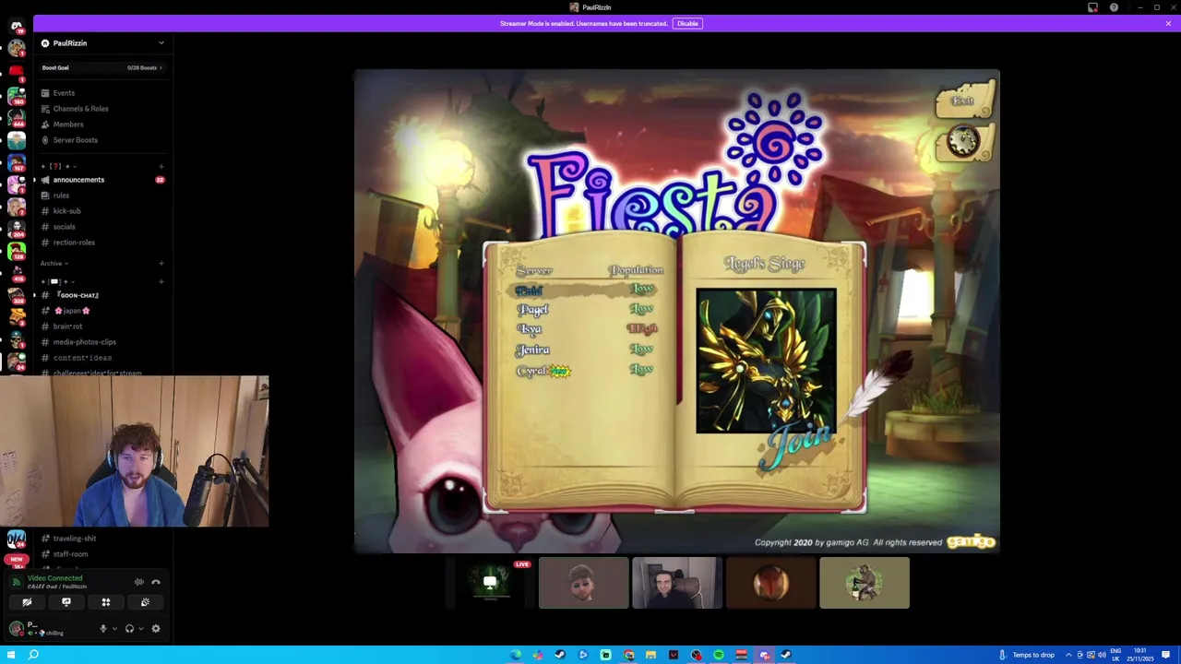This screenshot has width=1181, height=664.
Task: Click the screen share button
Action: click(66, 602)
